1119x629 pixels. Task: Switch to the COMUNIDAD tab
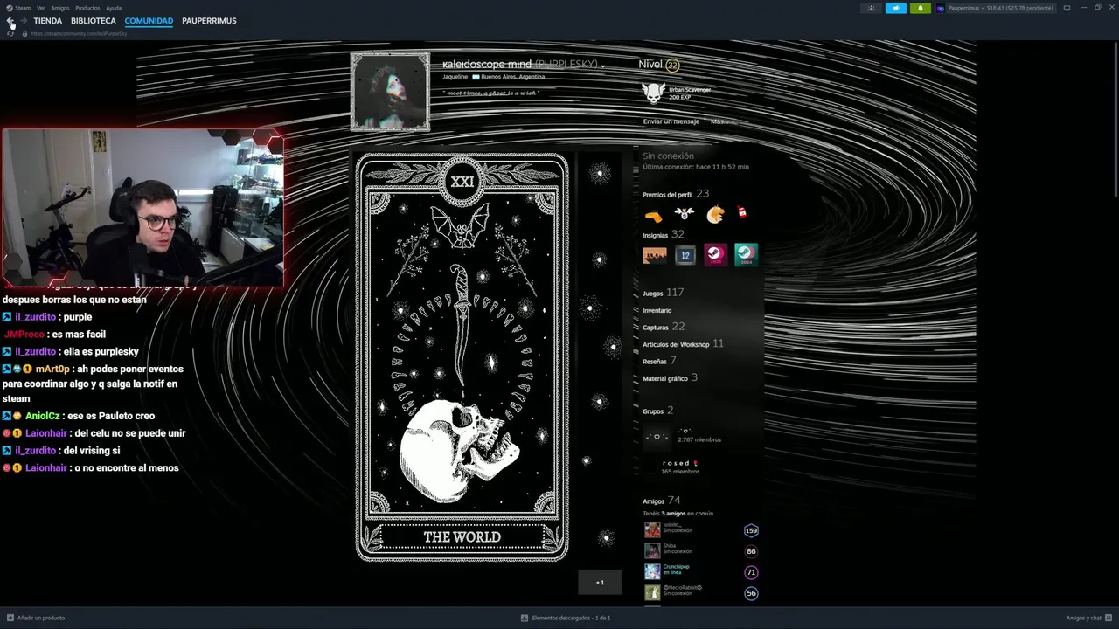[x=149, y=21]
